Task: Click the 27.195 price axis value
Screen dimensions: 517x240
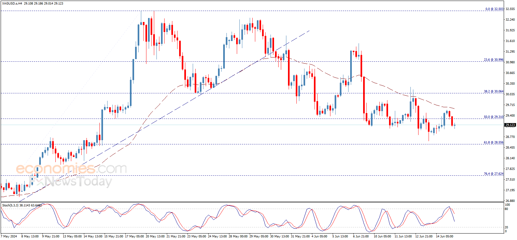Action: click(510, 190)
